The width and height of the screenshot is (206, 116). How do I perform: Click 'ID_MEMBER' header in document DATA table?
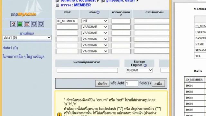[x=194, y=80]
